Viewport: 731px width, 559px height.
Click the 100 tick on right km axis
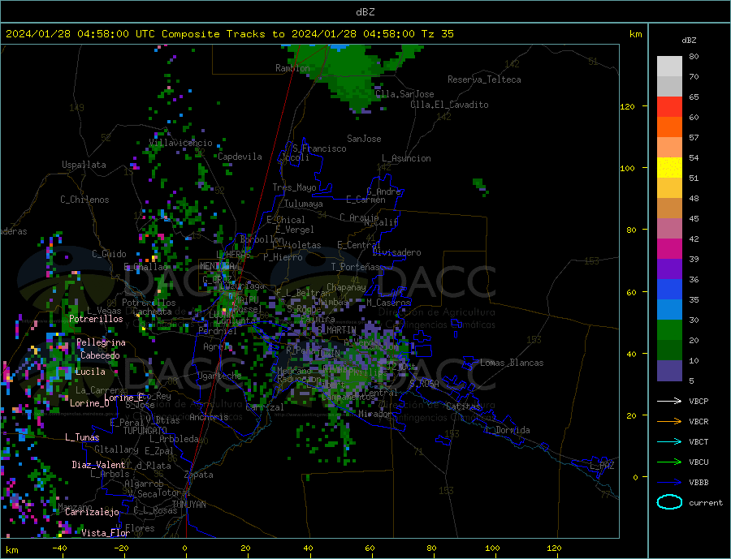point(628,168)
